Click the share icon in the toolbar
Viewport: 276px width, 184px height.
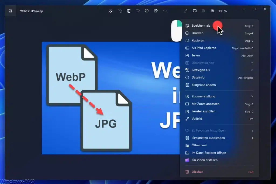(x=156, y=11)
